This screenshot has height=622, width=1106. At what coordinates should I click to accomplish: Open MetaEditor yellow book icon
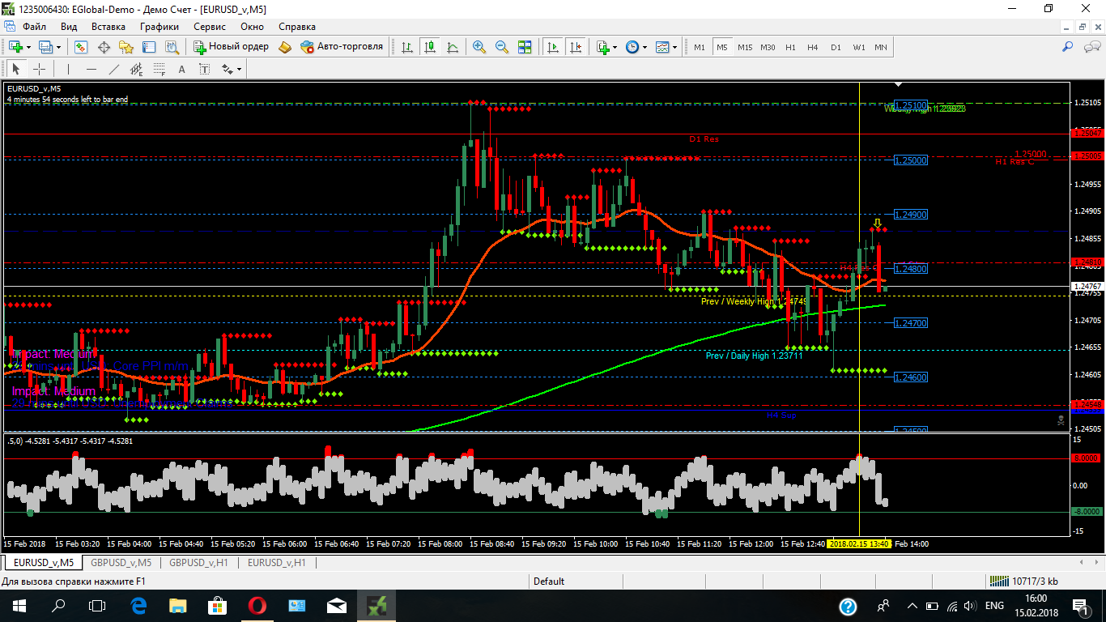point(285,47)
